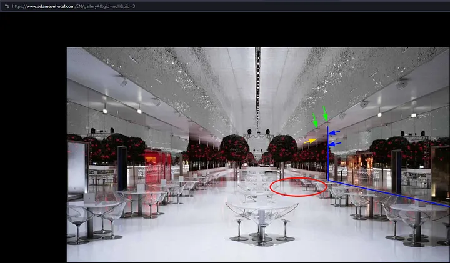Screen dimensions: 450x263
Task: Click the topiary tree right of center
Action: click(x=282, y=147)
